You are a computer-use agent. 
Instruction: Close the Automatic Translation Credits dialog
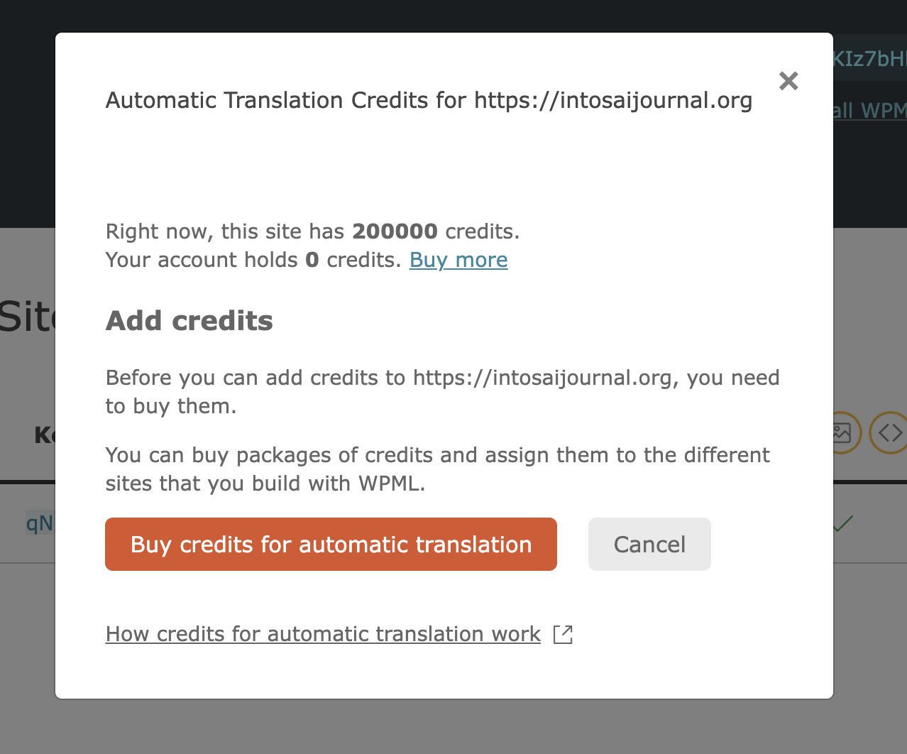tap(788, 81)
